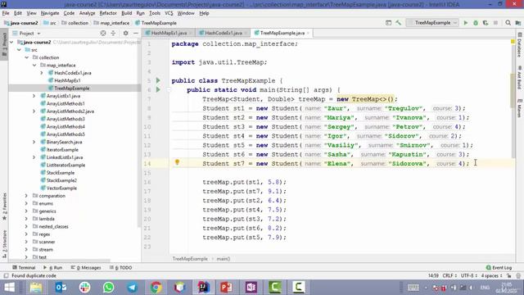Change the CRLF line separator
The height and width of the screenshot is (295, 524).
click(x=449, y=276)
